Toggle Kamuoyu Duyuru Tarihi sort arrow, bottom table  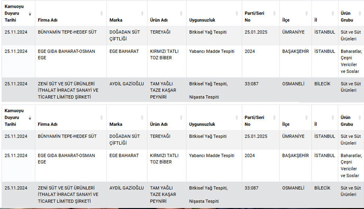[x=30, y=118]
